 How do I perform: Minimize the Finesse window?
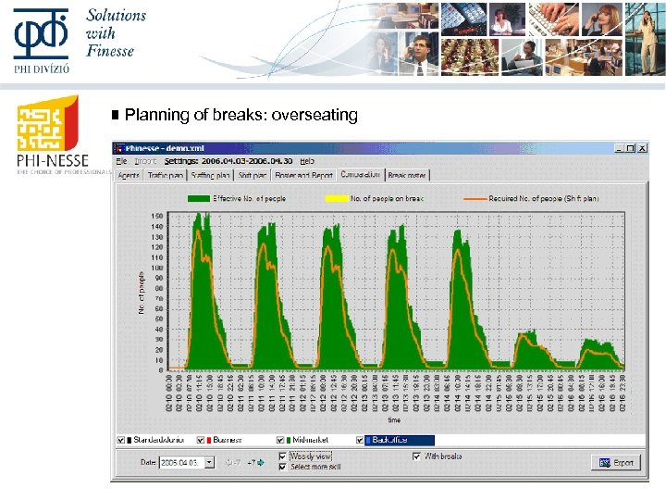[x=620, y=148]
